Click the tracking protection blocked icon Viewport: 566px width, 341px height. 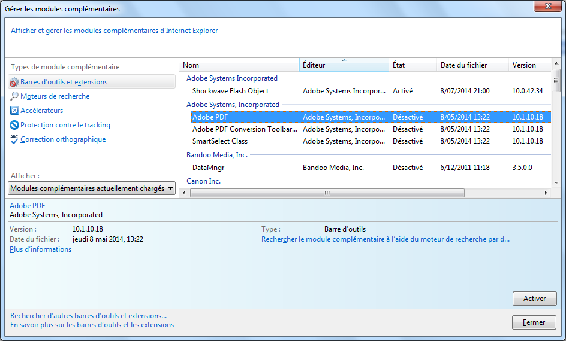(x=14, y=125)
